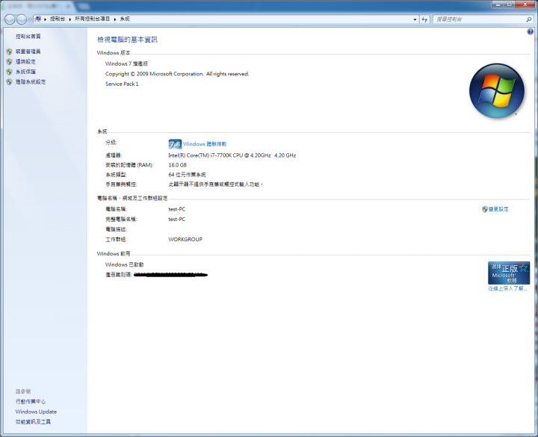Click the Copyright © 2009 Microsoft Corporation line
This screenshot has width=538, height=437.
point(177,74)
